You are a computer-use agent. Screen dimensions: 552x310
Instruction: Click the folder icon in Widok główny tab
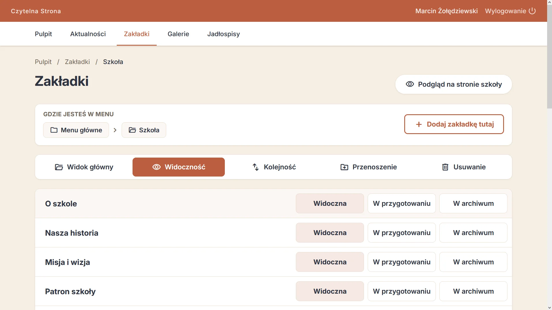click(59, 167)
